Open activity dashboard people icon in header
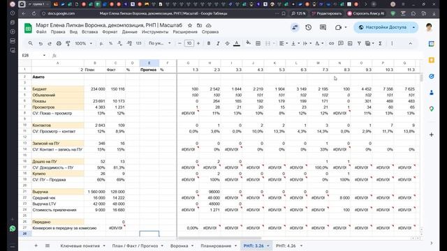Viewport: 447px width, 251px height. point(295,27)
